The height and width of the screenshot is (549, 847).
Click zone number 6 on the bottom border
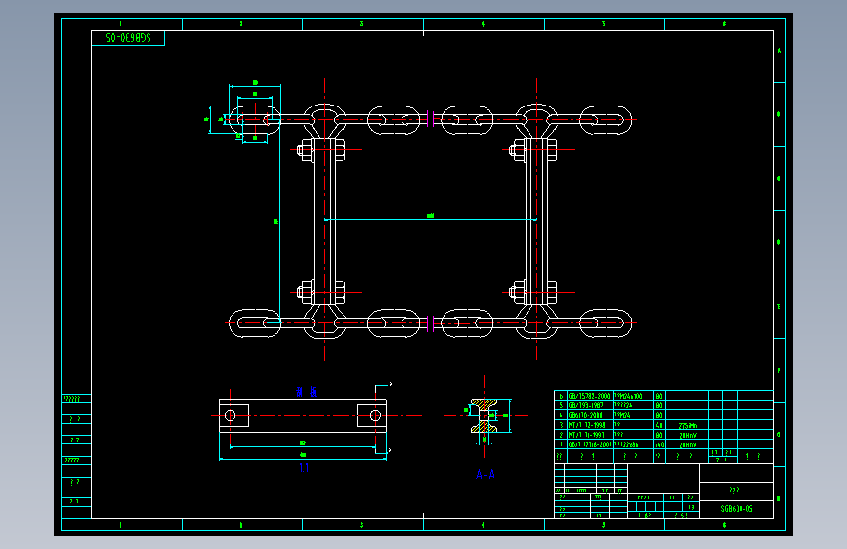coord(724,525)
